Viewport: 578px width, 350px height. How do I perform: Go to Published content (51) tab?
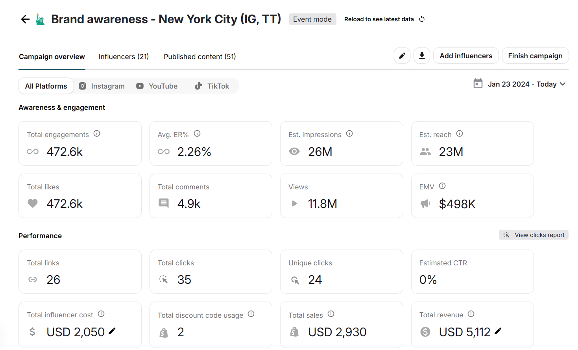(200, 57)
